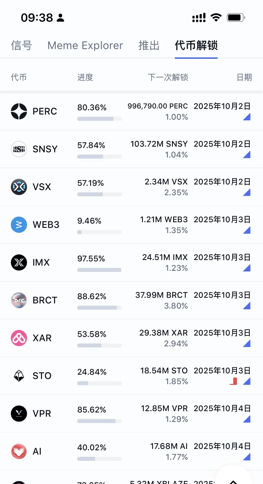263x484 pixels.
Task: Switch to the 信号 tab
Action: click(x=22, y=45)
